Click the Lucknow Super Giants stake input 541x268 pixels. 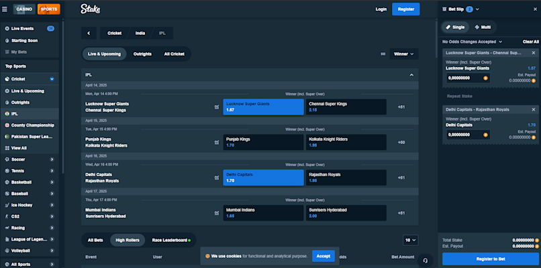click(468, 78)
